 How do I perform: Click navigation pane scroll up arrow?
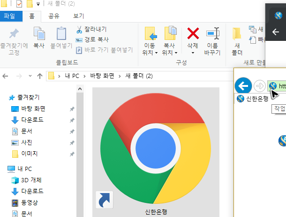80,89
